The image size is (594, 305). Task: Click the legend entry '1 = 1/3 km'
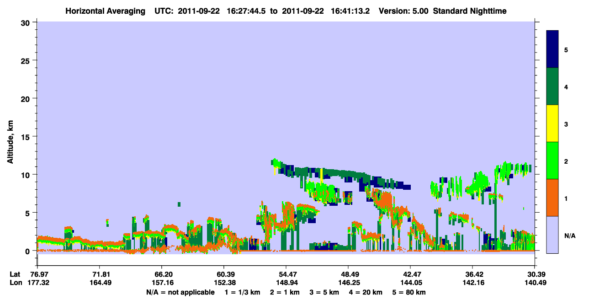[x=242, y=292]
